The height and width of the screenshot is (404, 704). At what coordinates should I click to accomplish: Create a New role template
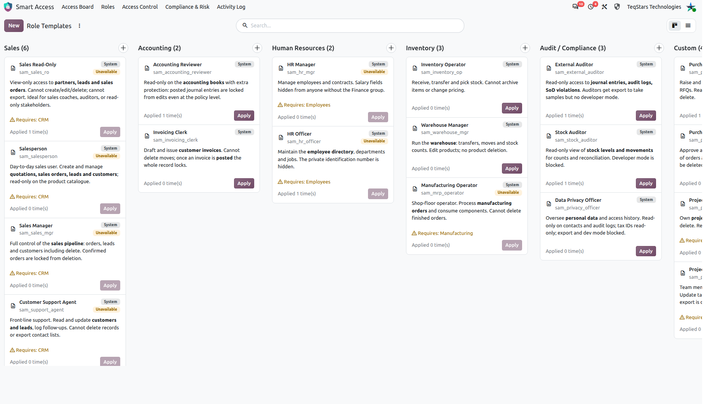(x=14, y=26)
